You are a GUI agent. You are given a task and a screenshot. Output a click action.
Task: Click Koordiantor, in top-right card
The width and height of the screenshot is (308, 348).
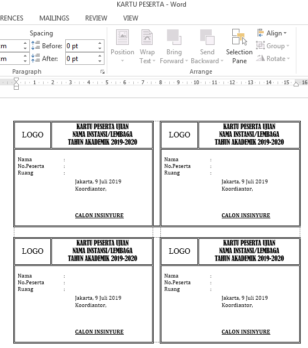click(x=237, y=188)
